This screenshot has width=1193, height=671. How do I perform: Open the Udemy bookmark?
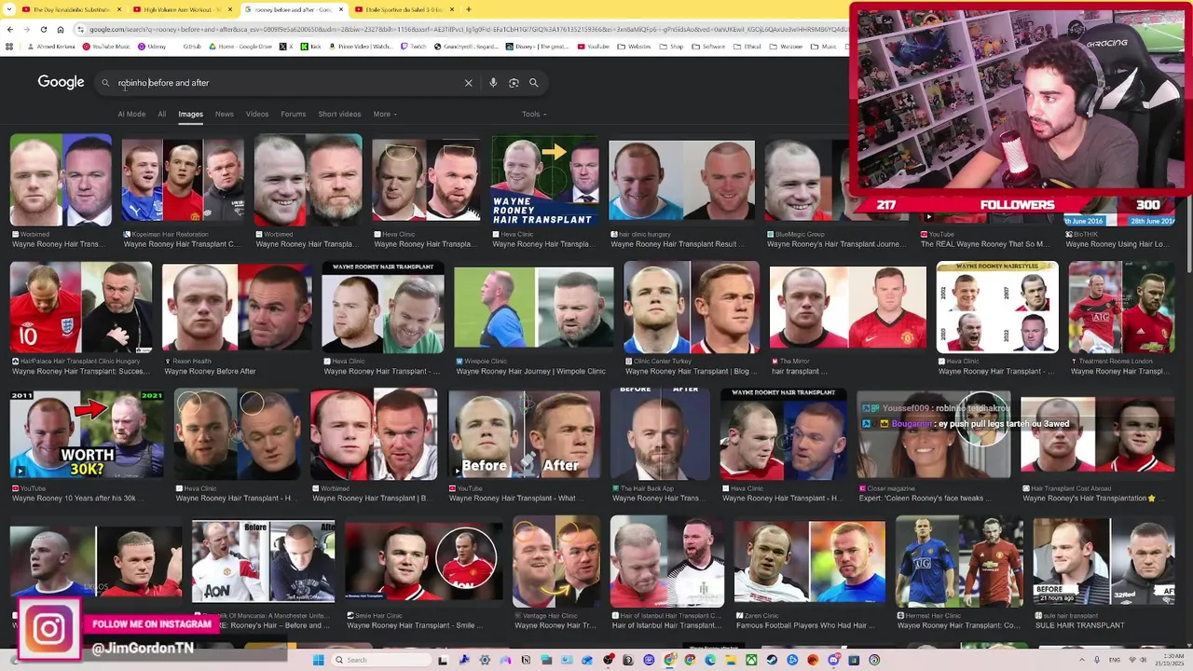tap(151, 46)
